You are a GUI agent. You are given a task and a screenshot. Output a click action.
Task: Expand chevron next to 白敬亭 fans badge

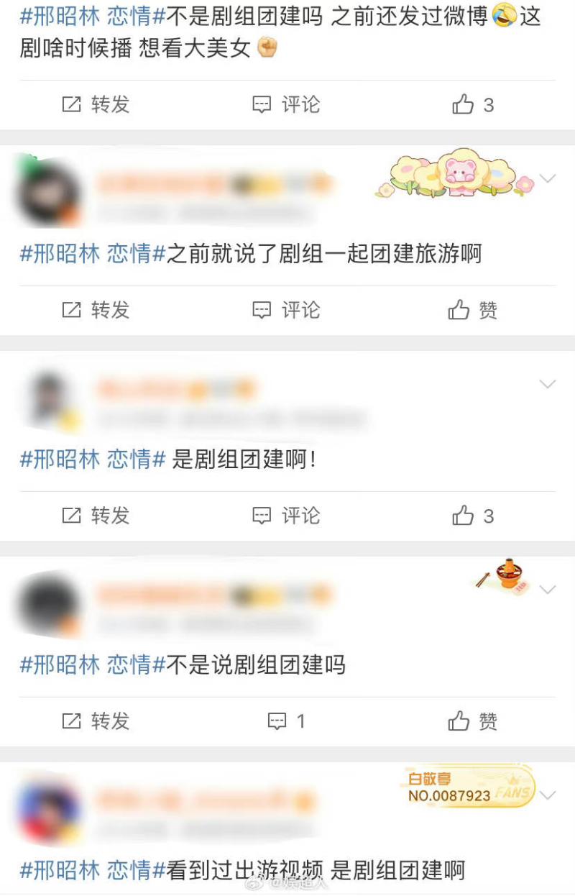coord(548,795)
